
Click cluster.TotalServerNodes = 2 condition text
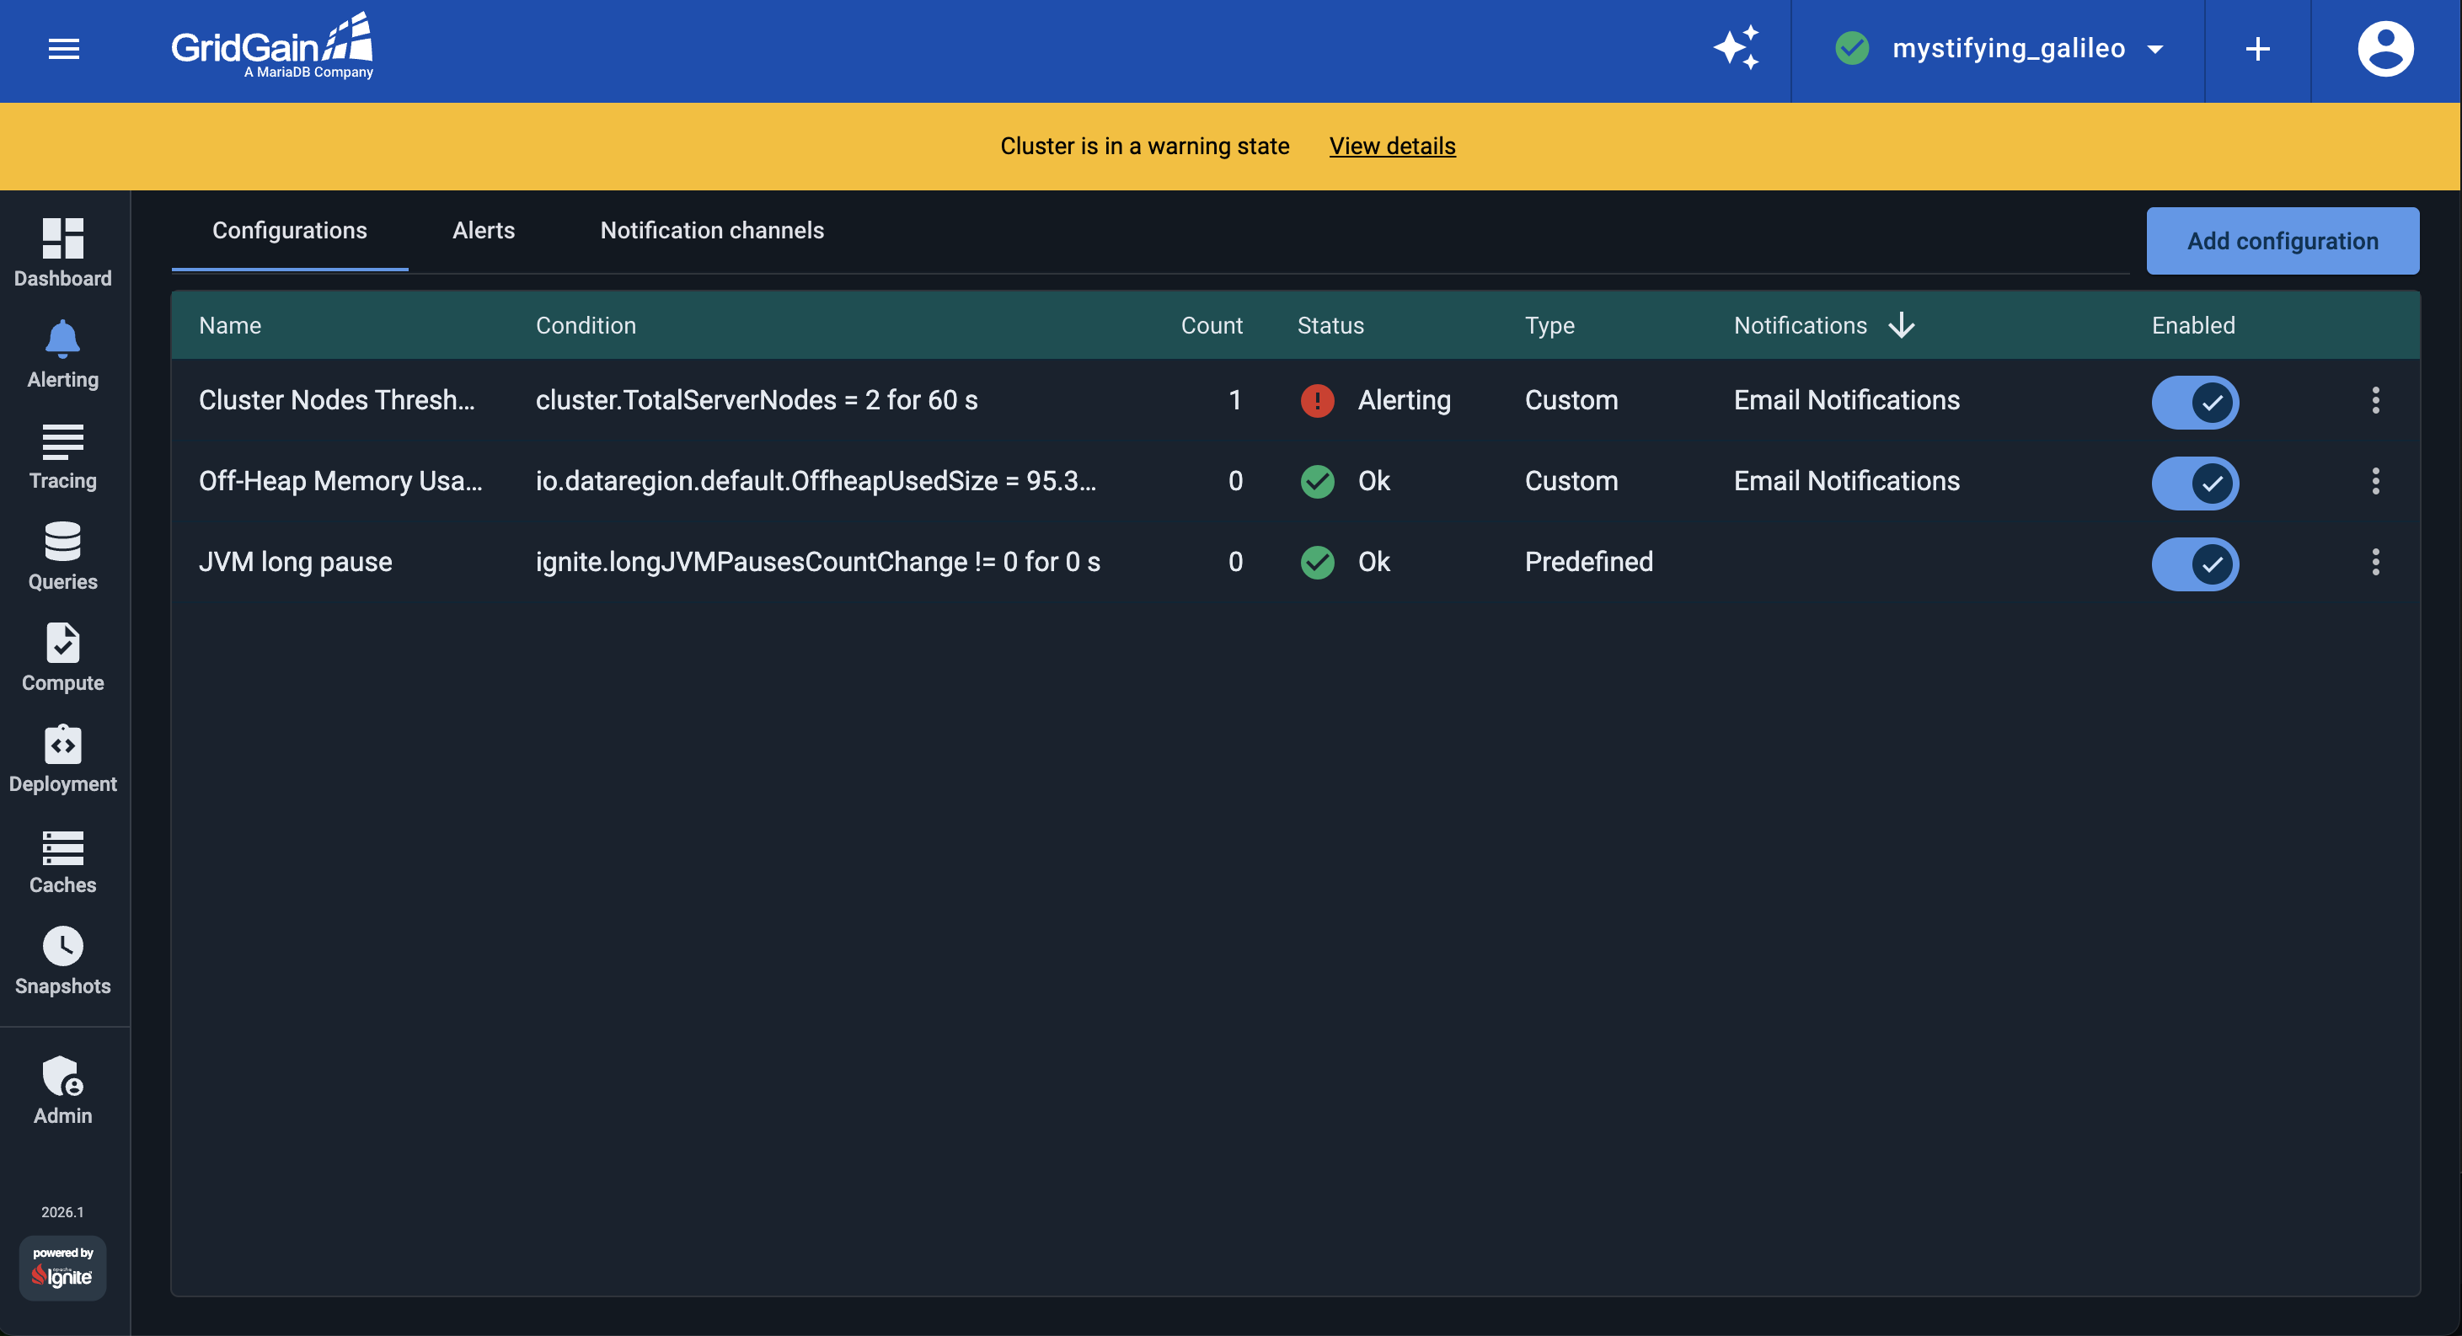coord(756,400)
